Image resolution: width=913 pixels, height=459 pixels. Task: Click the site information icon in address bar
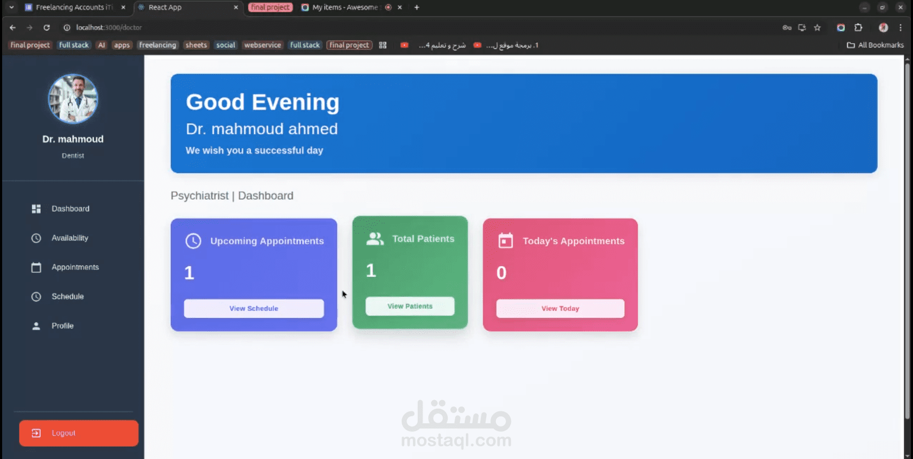tap(67, 27)
